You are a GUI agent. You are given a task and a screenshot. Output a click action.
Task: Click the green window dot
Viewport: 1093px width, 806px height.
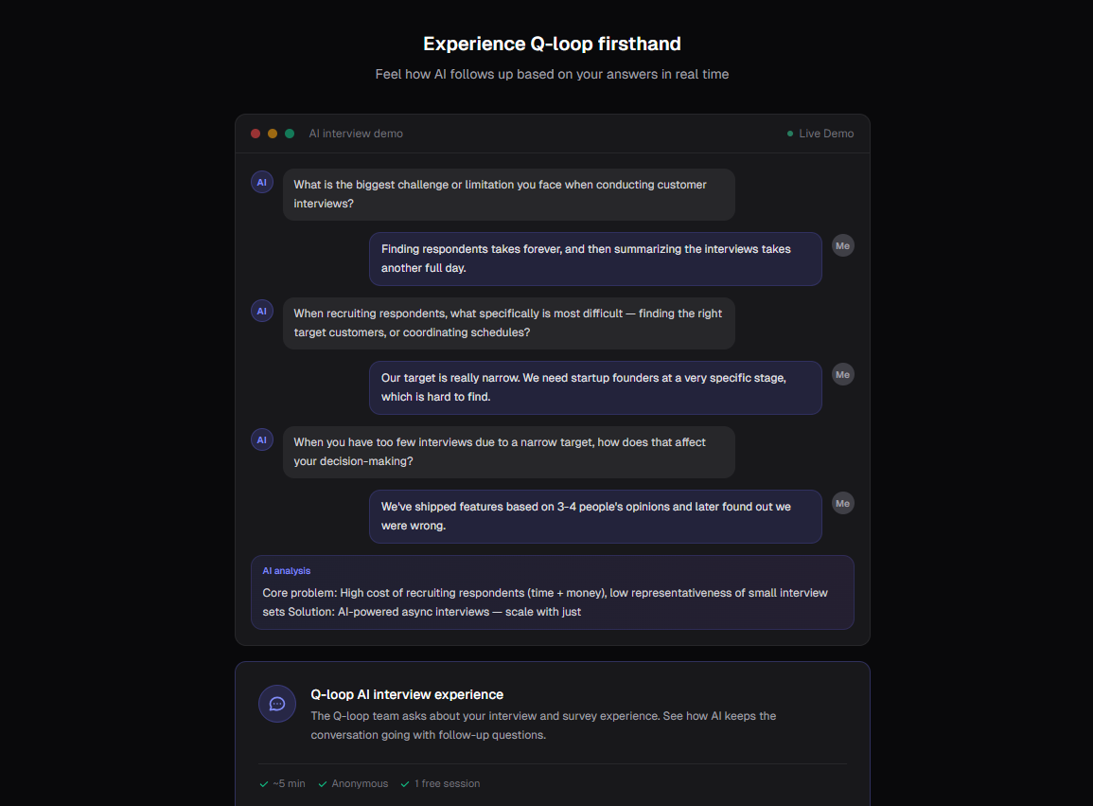click(290, 134)
